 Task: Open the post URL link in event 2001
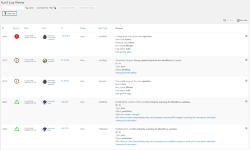(168, 141)
